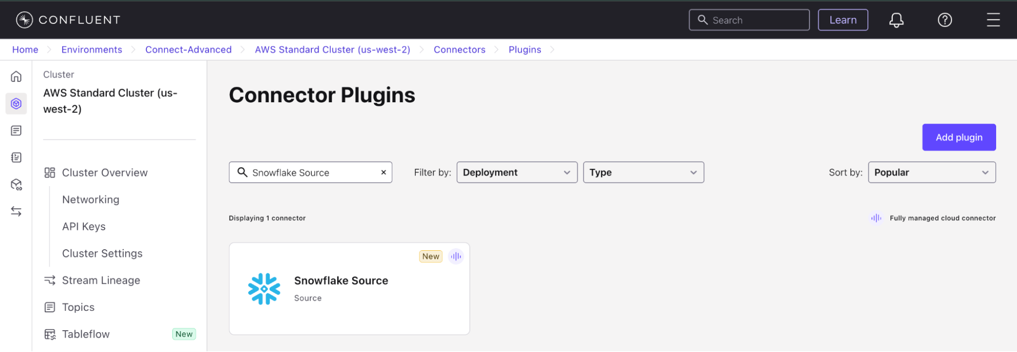
Task: Click Fully managed cloud connector label
Action: click(943, 218)
